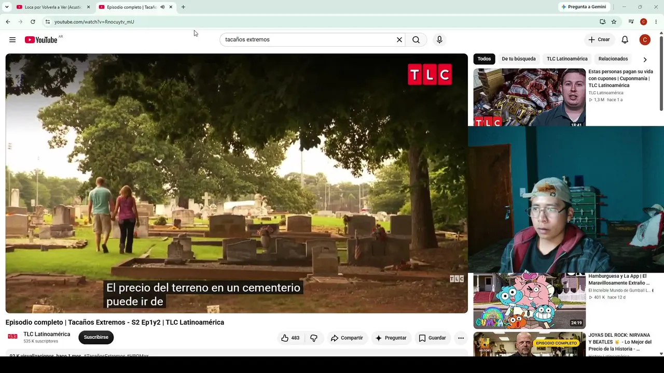664x373 pixels.
Task: Save the video with 'Guardar'
Action: point(432,338)
